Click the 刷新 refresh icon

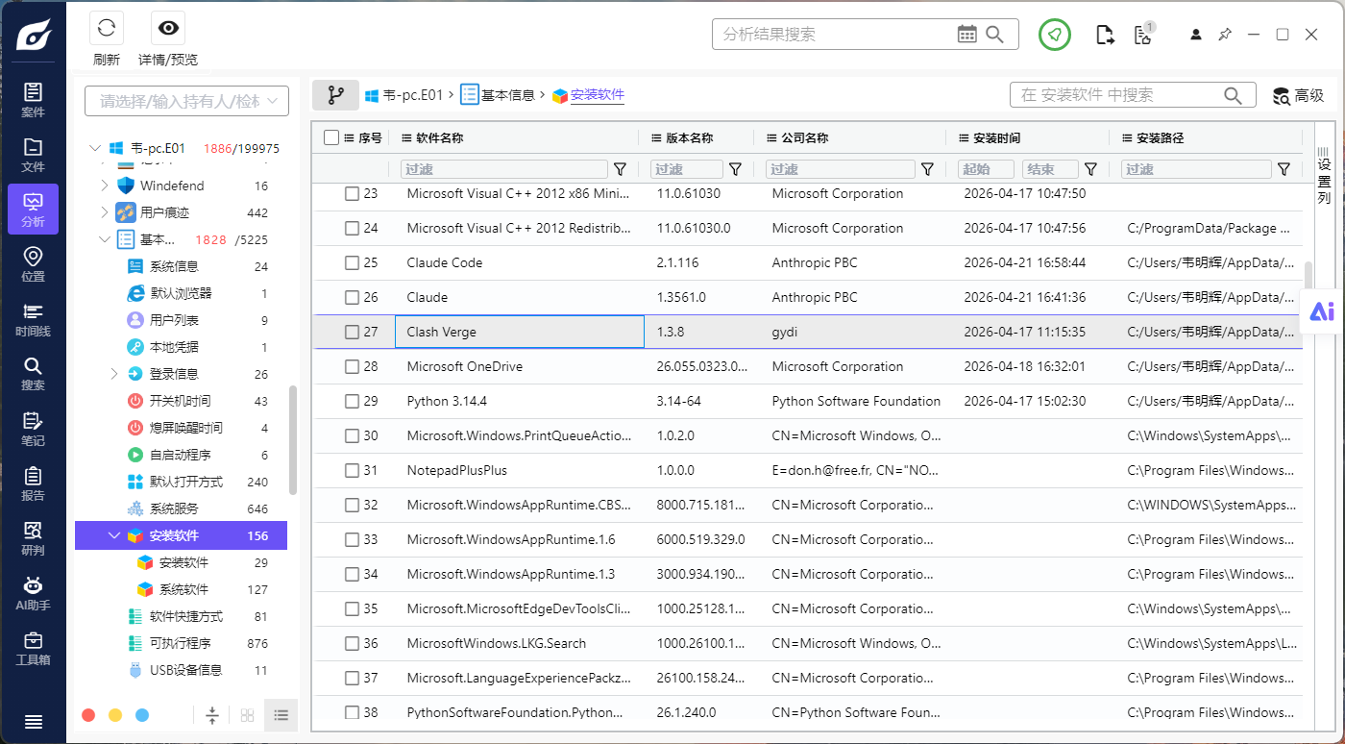click(x=107, y=29)
